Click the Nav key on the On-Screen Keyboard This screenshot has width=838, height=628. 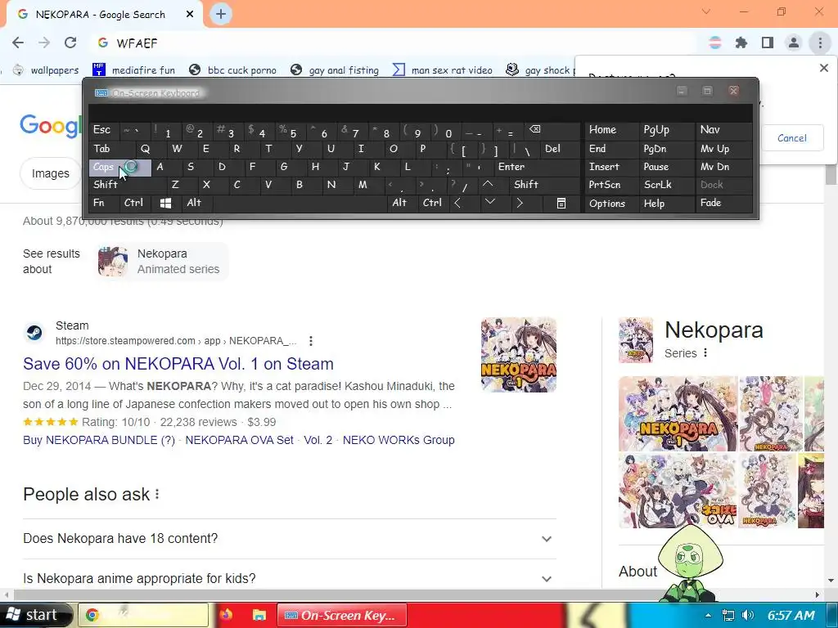pyautogui.click(x=723, y=130)
